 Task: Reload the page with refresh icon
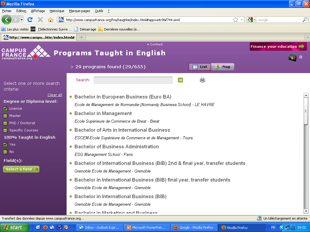pos(30,20)
